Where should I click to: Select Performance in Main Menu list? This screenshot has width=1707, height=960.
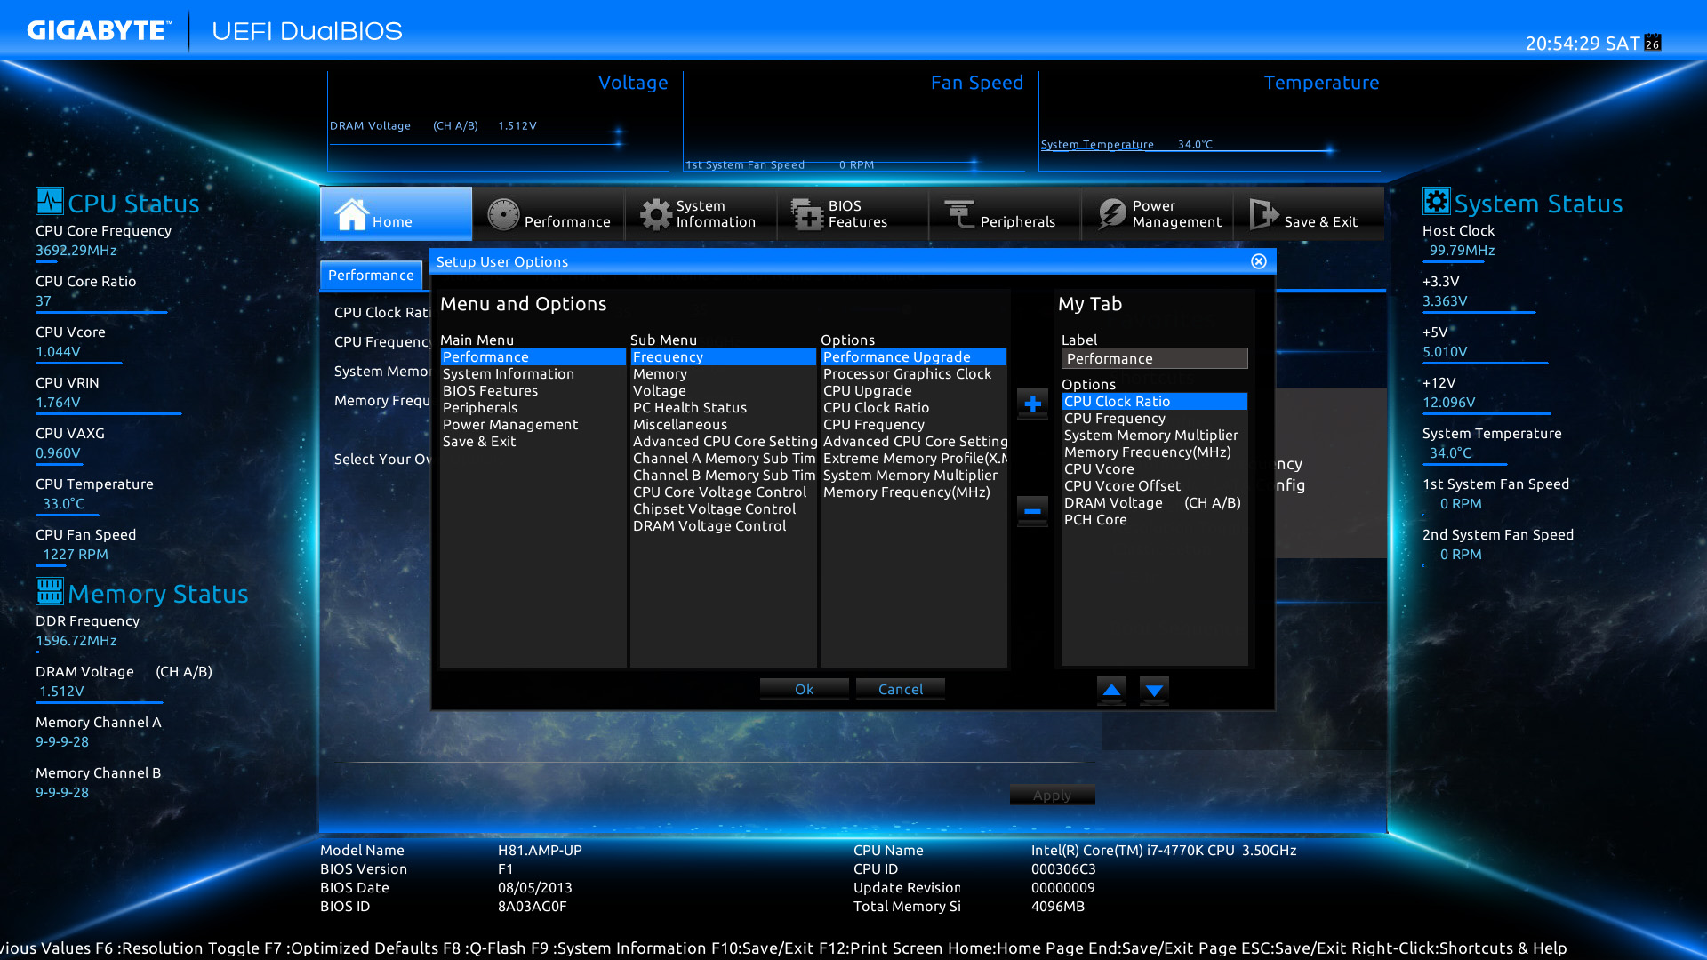click(533, 357)
